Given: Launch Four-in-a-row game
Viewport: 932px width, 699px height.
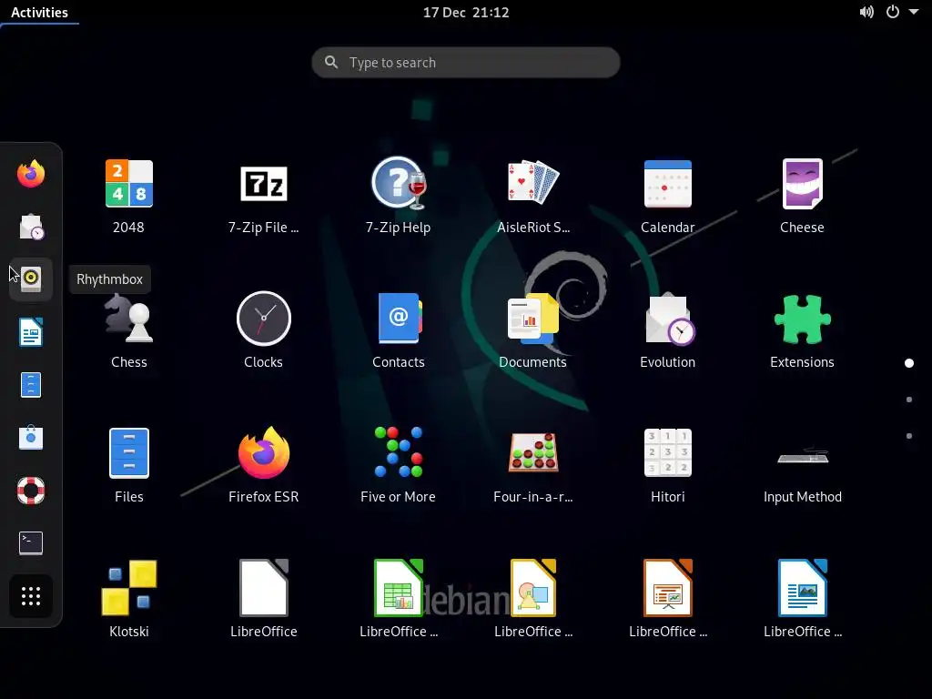Looking at the screenshot, I should click(533, 452).
